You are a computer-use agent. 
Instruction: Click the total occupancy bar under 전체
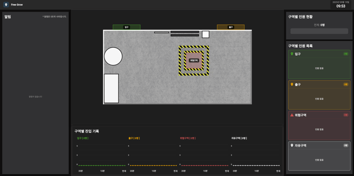click(319, 31)
